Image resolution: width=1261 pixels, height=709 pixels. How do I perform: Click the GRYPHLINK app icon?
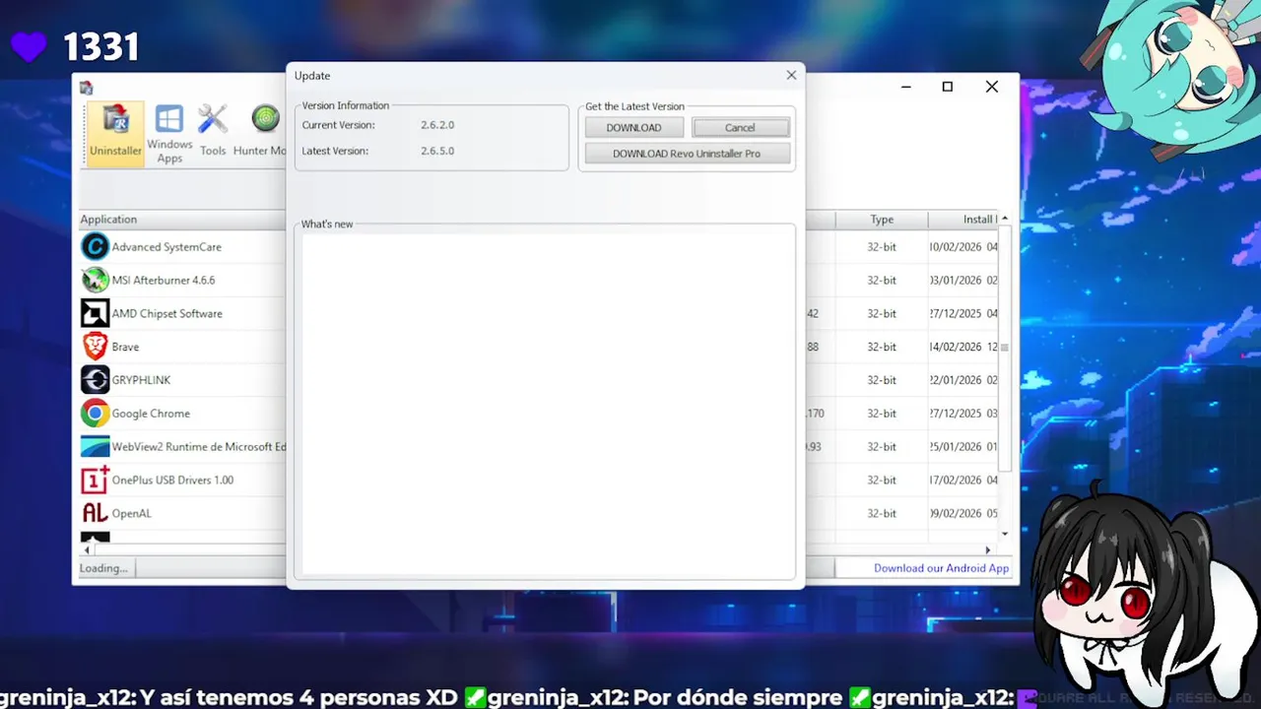tap(95, 380)
